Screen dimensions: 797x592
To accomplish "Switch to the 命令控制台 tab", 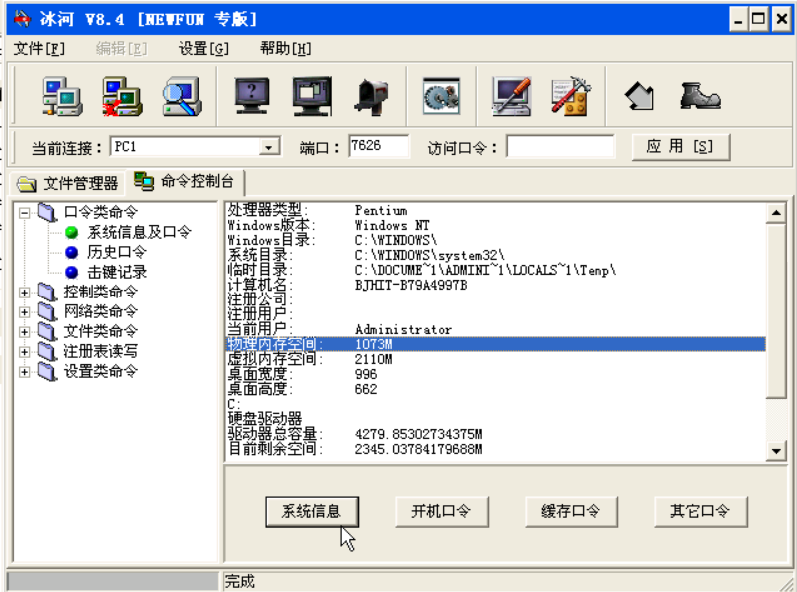I will [184, 181].
